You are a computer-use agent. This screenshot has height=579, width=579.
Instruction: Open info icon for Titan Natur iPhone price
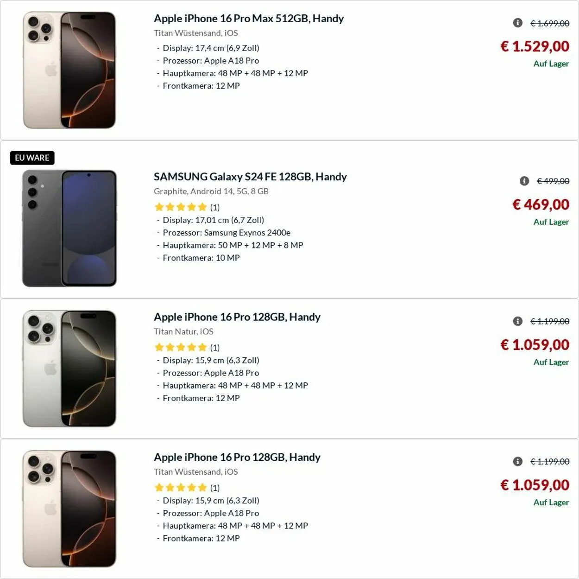(x=518, y=321)
